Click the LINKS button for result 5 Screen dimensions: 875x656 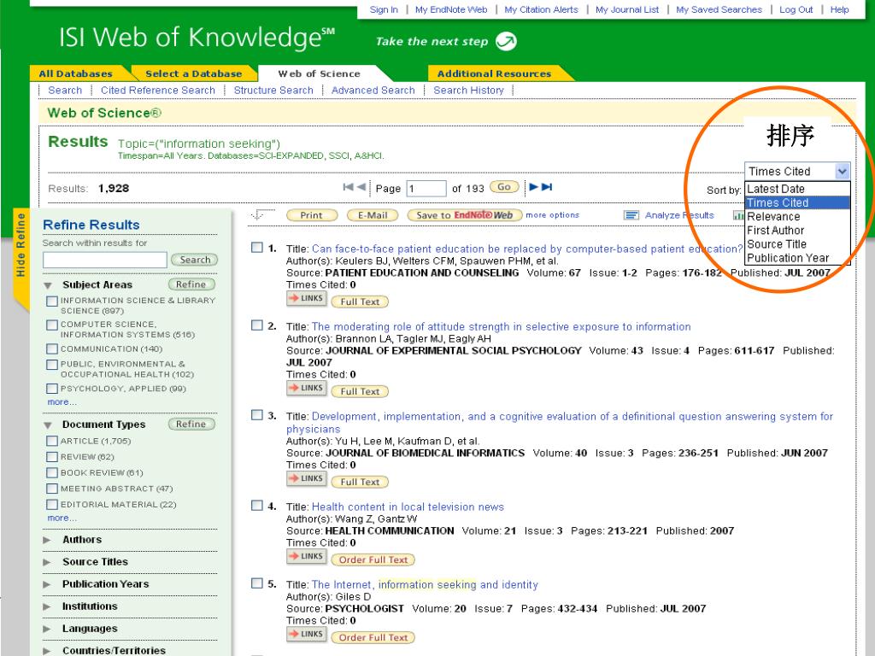tap(307, 635)
